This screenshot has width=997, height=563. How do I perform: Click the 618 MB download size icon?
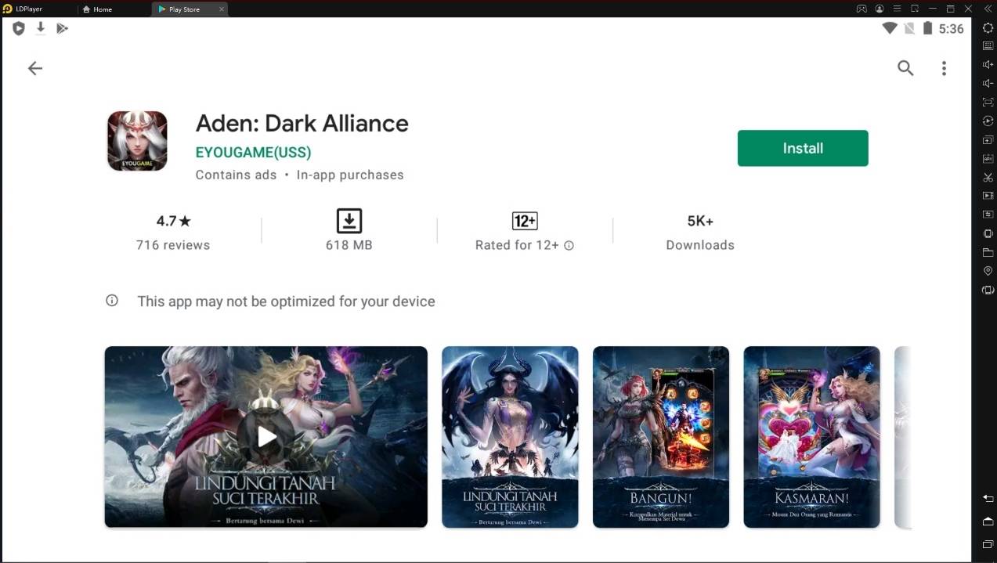coord(349,221)
